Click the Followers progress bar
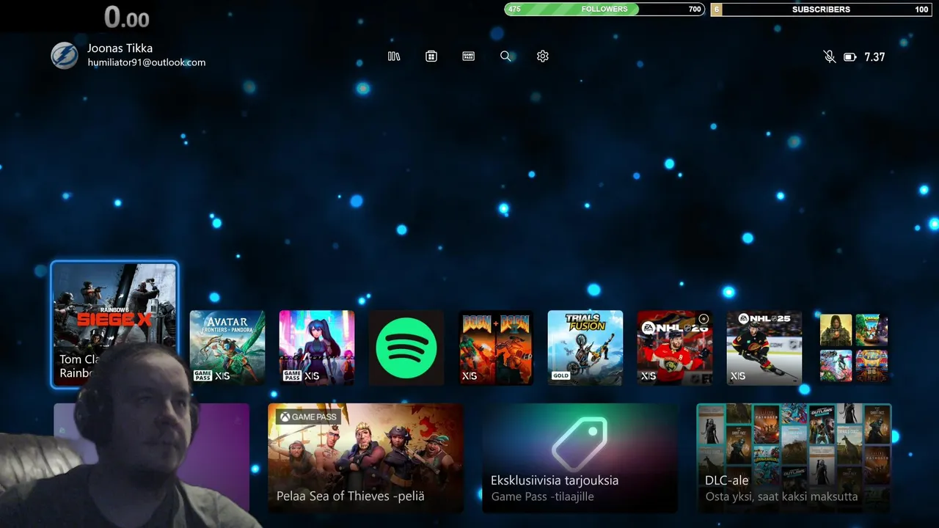The height and width of the screenshot is (528, 939). tap(604, 10)
